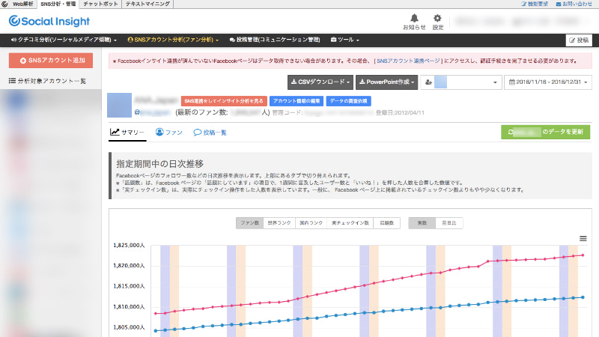
Task: Open the date range 2018/11/18 - 2018/12/31 picker
Action: click(x=548, y=82)
